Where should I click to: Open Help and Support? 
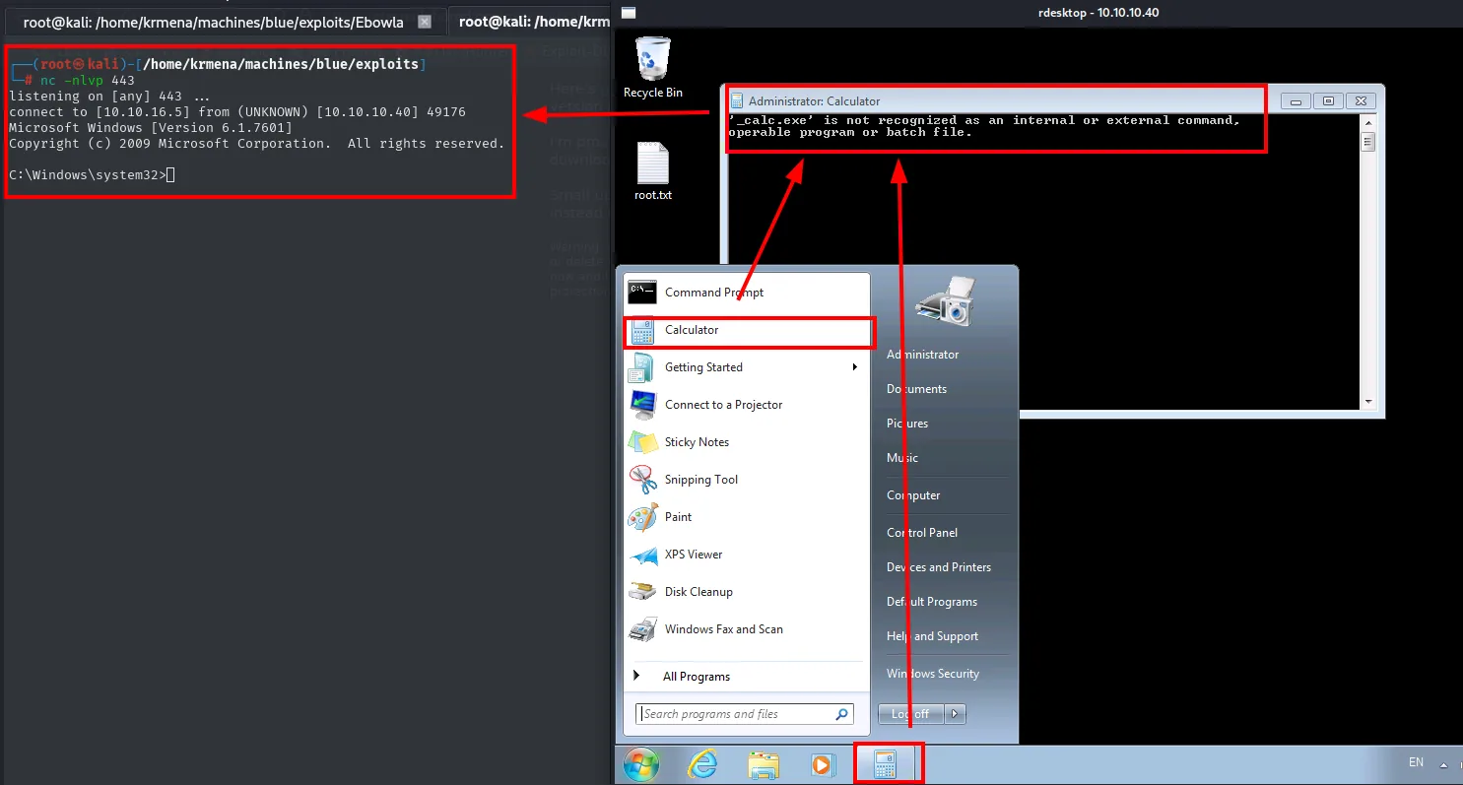pyautogui.click(x=933, y=636)
